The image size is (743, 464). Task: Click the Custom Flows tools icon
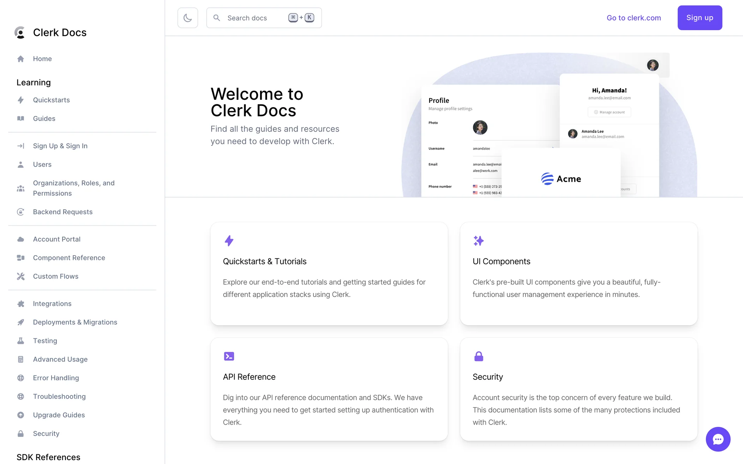[x=21, y=276]
